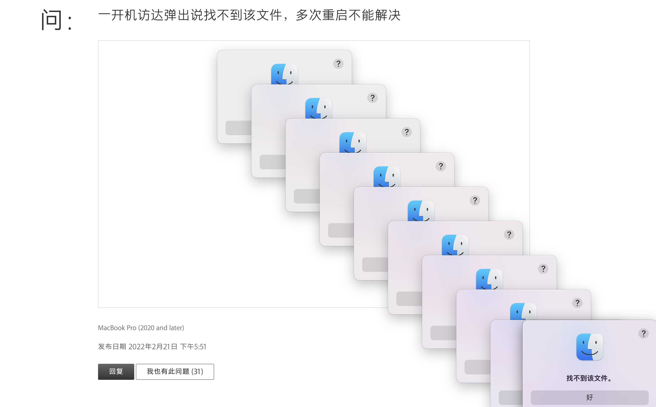This screenshot has width=656, height=407.
Task: Click Finder icon in second dialog from back
Action: (x=319, y=108)
